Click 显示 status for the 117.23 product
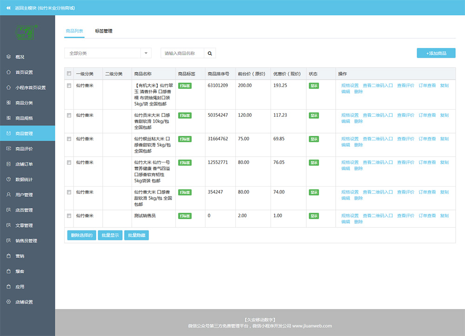The width and height of the screenshot is (465, 336). coord(314,115)
